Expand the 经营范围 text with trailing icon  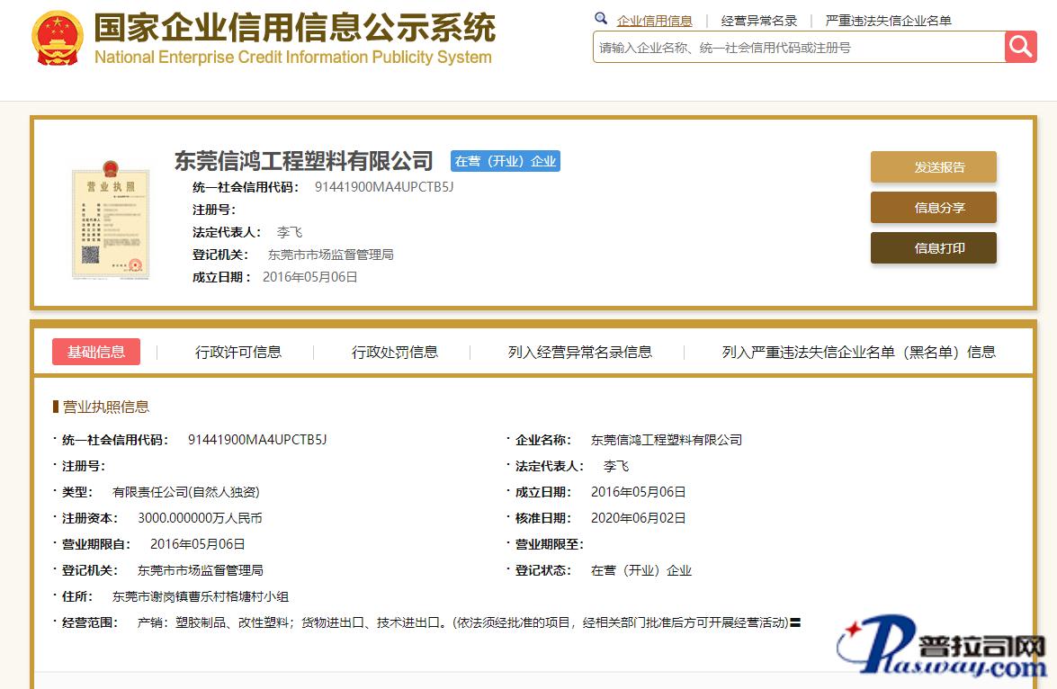(795, 622)
